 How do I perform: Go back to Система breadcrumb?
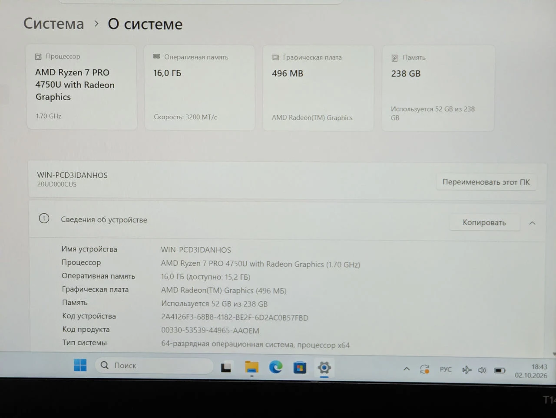(x=53, y=23)
